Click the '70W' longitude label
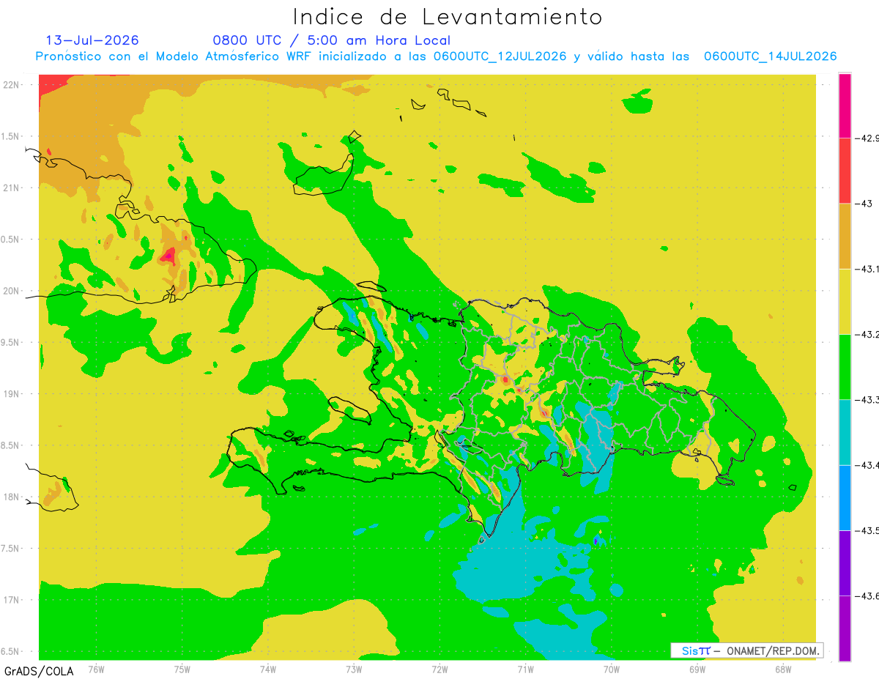Viewport: 879px width, 679px height. (612, 668)
